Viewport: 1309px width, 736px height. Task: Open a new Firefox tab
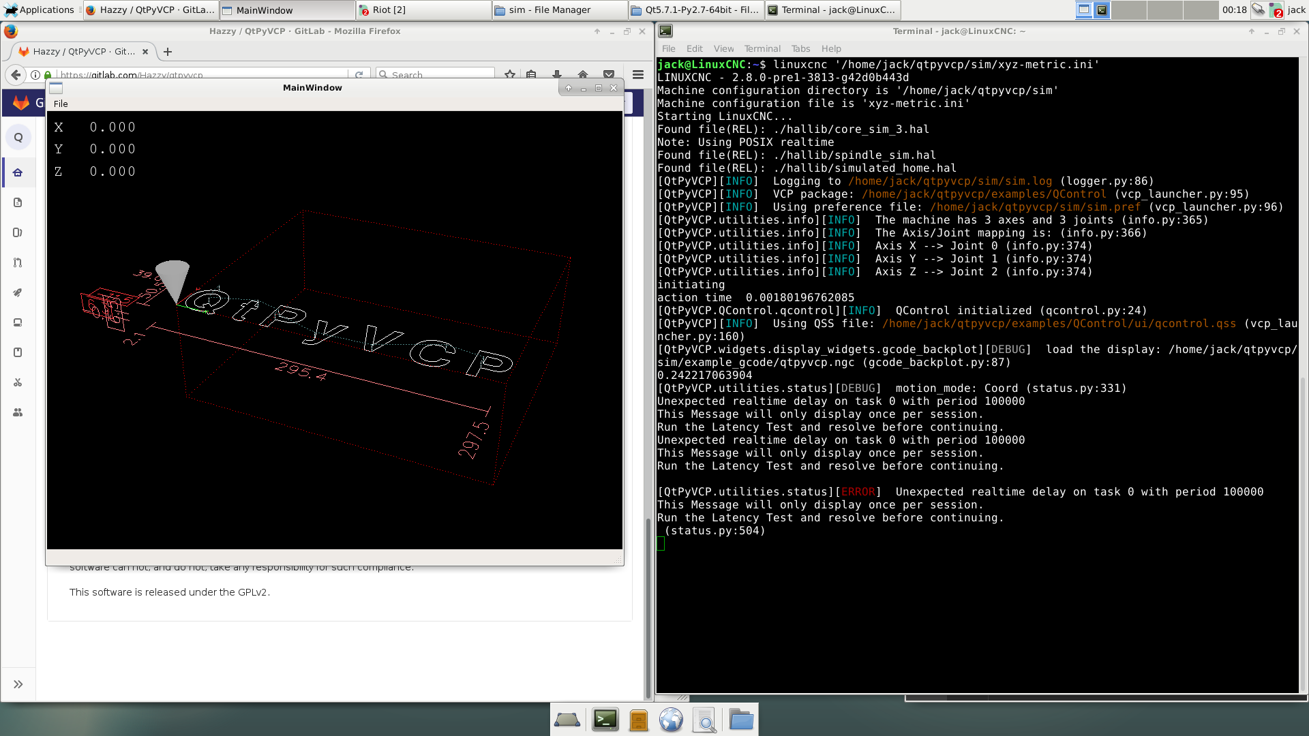[168, 52]
